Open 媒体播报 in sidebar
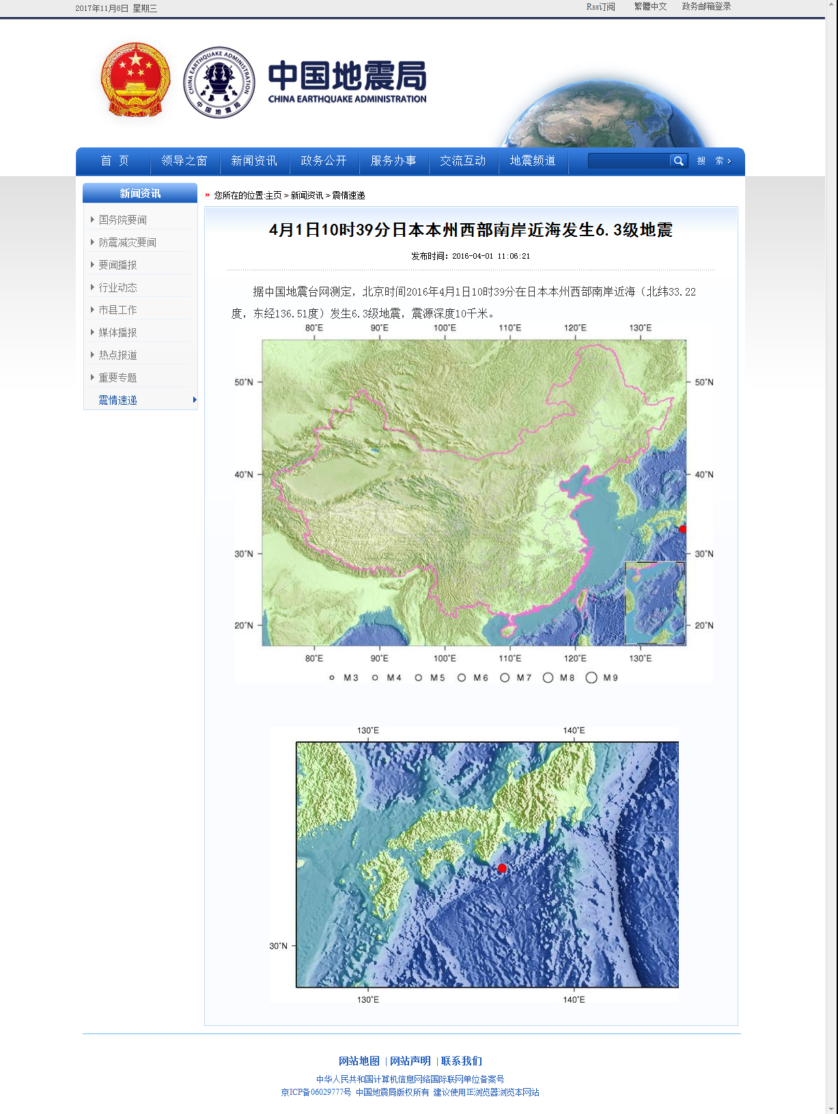This screenshot has height=1114, width=838. pyautogui.click(x=117, y=332)
